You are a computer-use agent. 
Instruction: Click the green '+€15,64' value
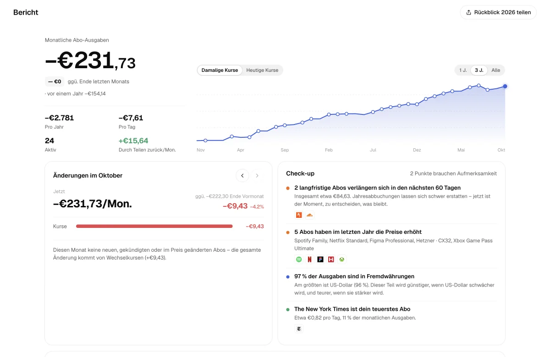133,141
